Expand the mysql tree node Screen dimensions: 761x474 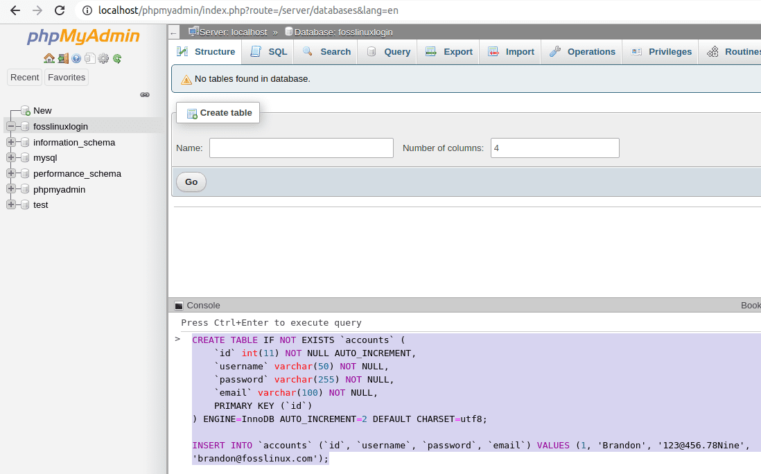[x=10, y=158]
